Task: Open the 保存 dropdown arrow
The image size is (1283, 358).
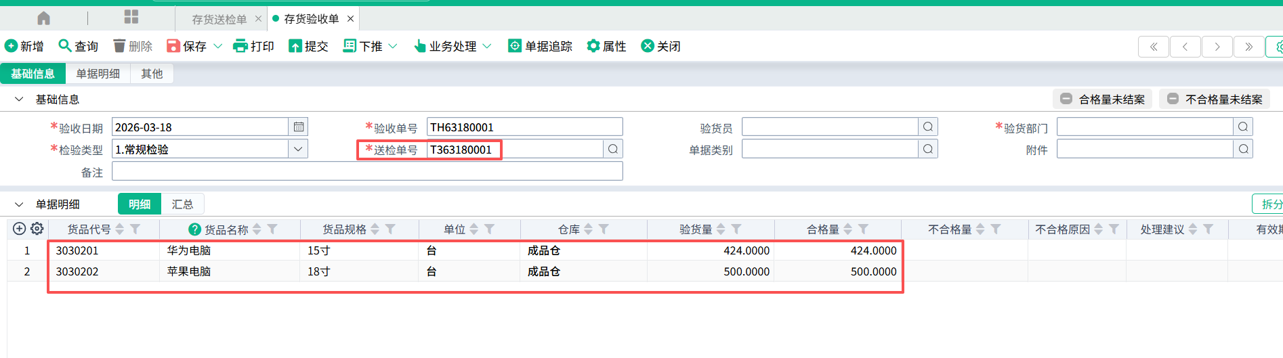Action: click(218, 46)
